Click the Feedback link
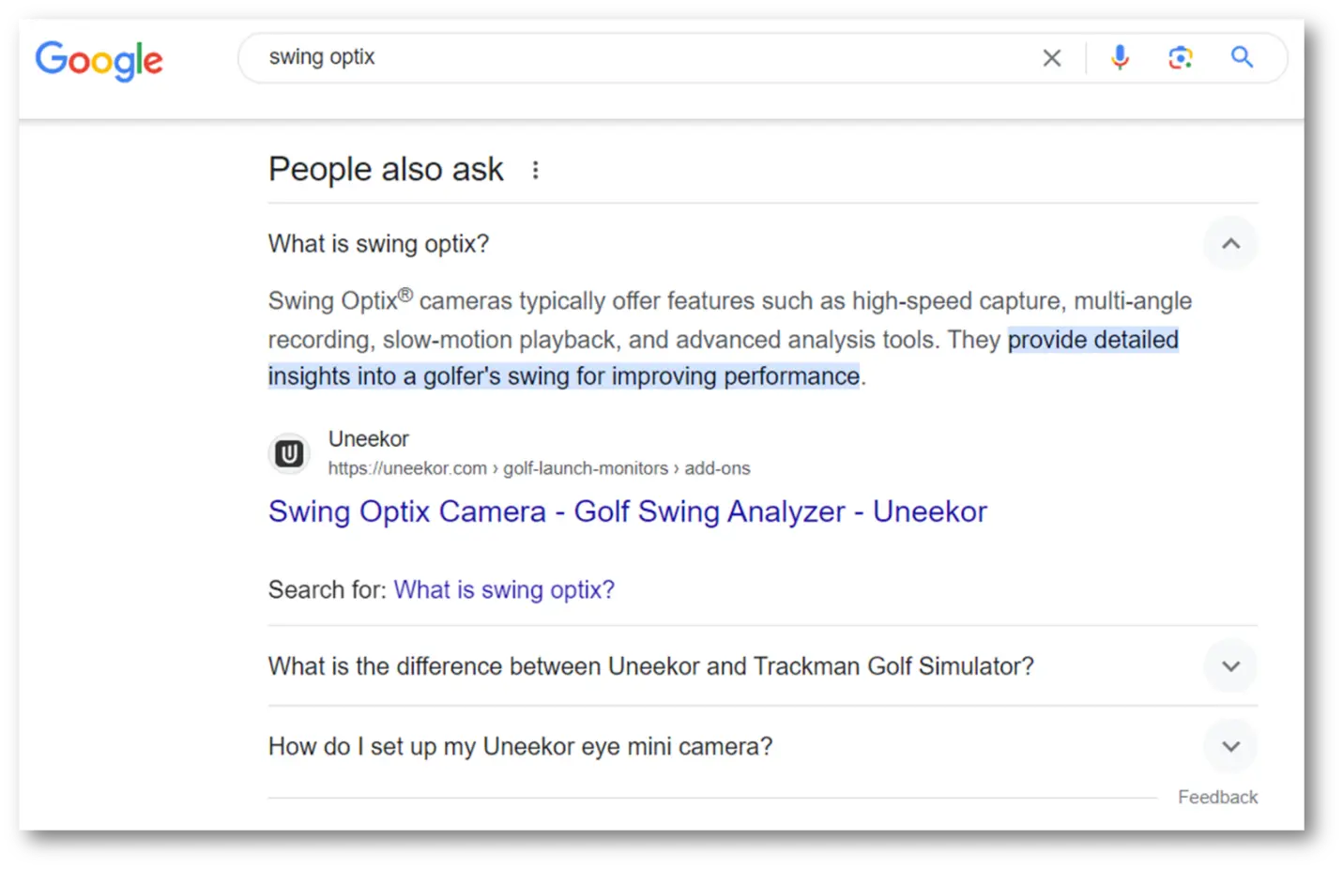Screen dimensions: 1343x869 point(1217,797)
